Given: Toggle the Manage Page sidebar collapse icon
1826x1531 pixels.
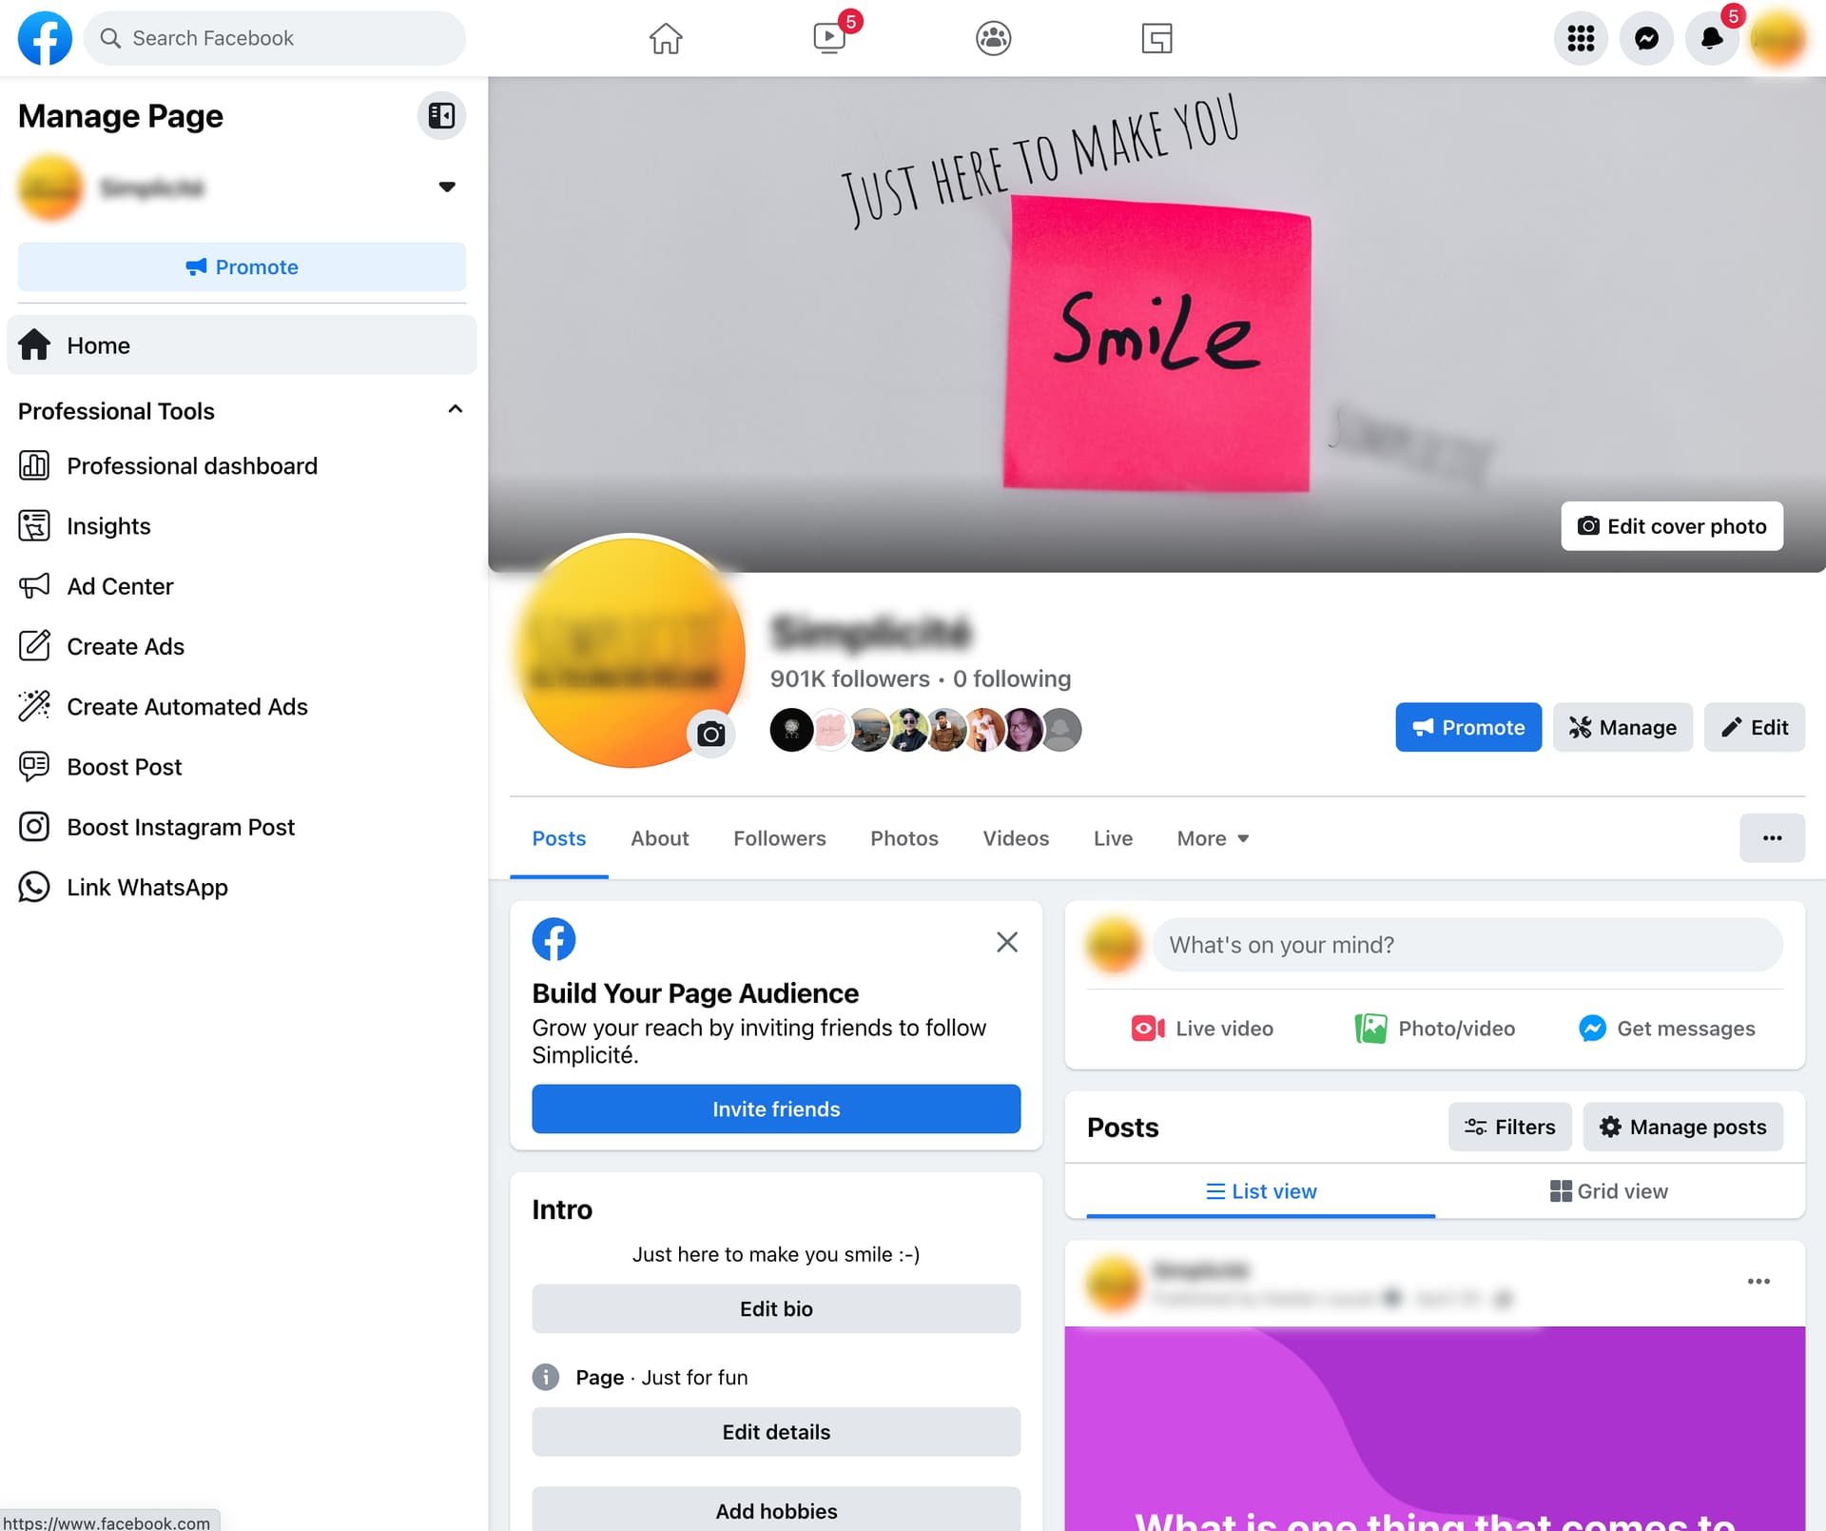Looking at the screenshot, I should point(441,116).
